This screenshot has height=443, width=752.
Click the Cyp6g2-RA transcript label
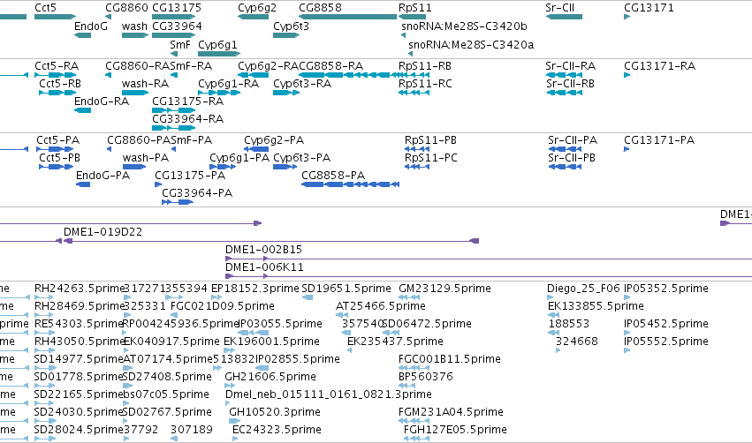click(268, 66)
